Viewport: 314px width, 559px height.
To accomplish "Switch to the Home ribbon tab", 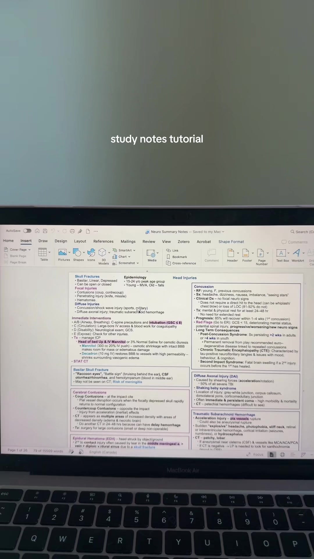I will [x=8, y=241].
